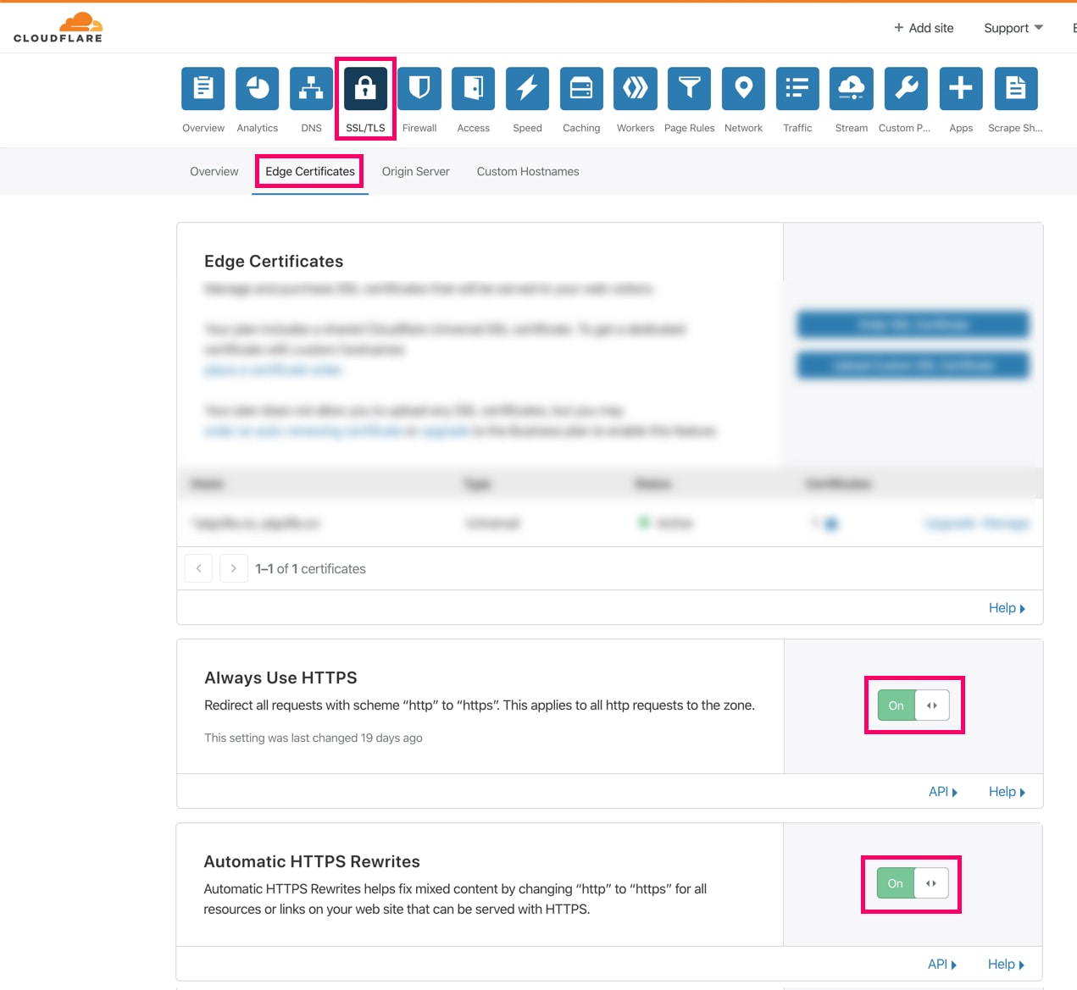This screenshot has height=990, width=1077.
Task: Switch to the Origin Server tab
Action: pyautogui.click(x=415, y=171)
